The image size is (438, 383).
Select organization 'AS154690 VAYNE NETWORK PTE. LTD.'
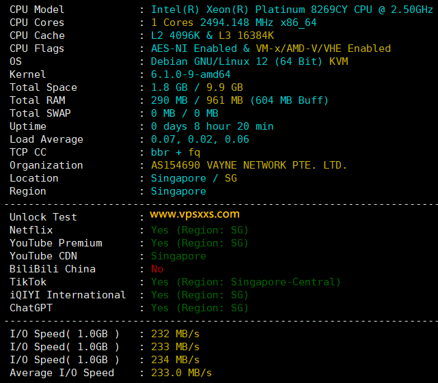point(249,165)
